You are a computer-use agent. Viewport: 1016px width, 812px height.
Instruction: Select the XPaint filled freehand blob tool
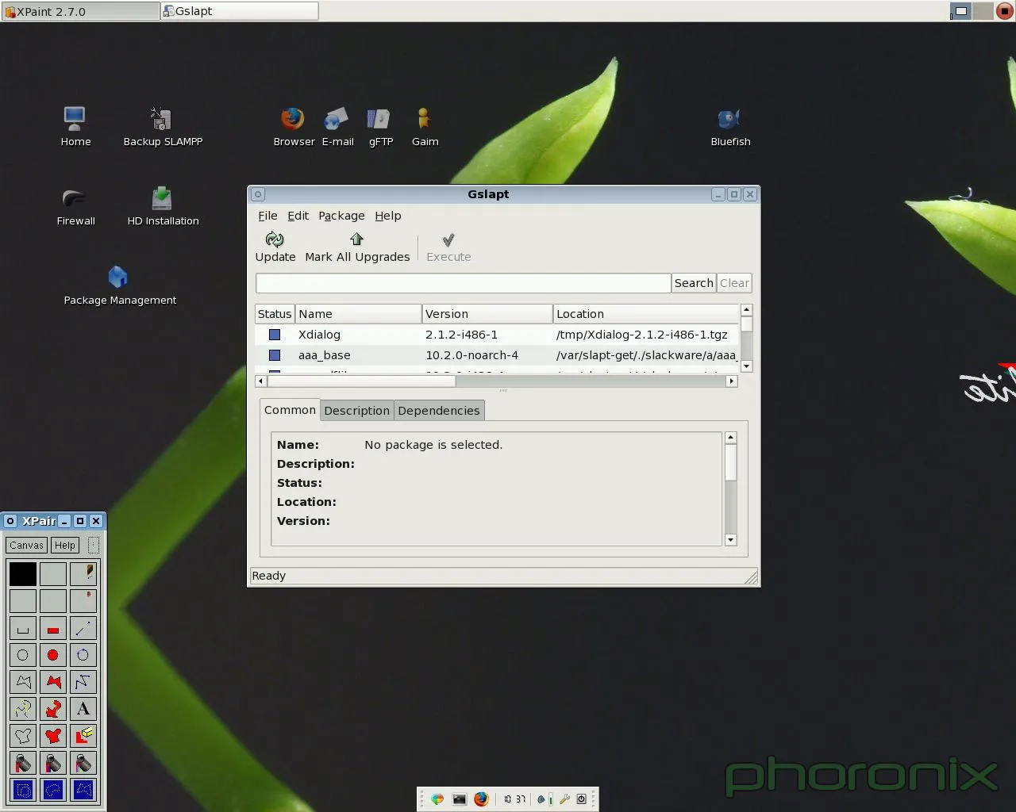[53, 736]
